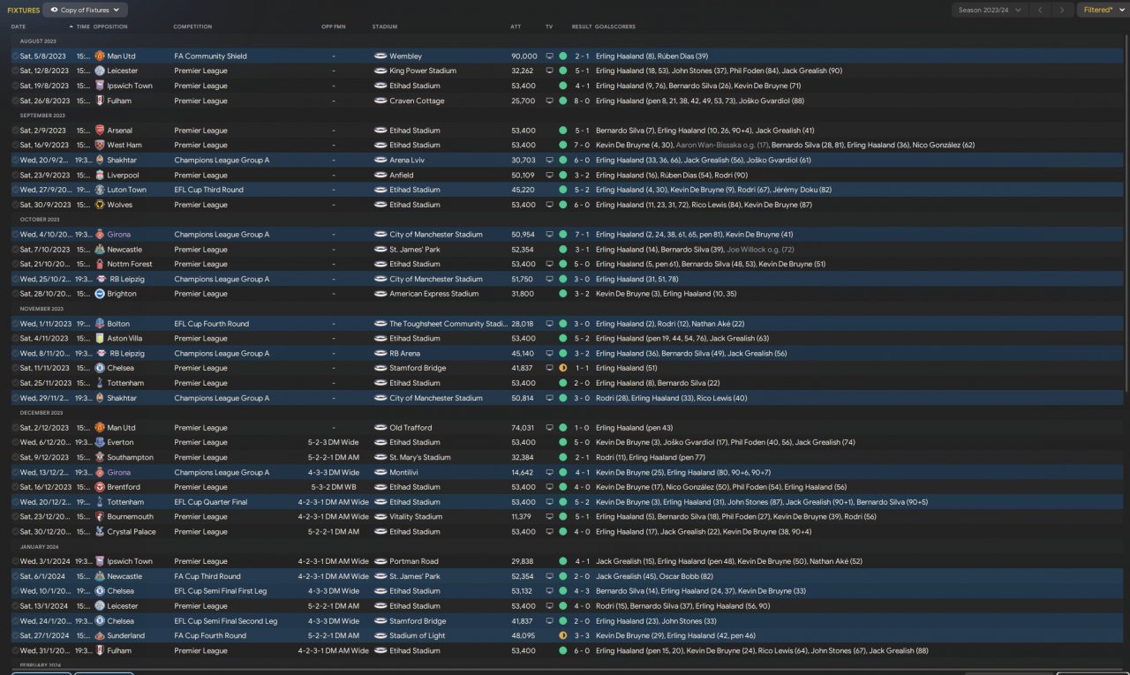Select the stadium icon next to Stadium of Light
The image size is (1130, 675).
tap(380, 635)
